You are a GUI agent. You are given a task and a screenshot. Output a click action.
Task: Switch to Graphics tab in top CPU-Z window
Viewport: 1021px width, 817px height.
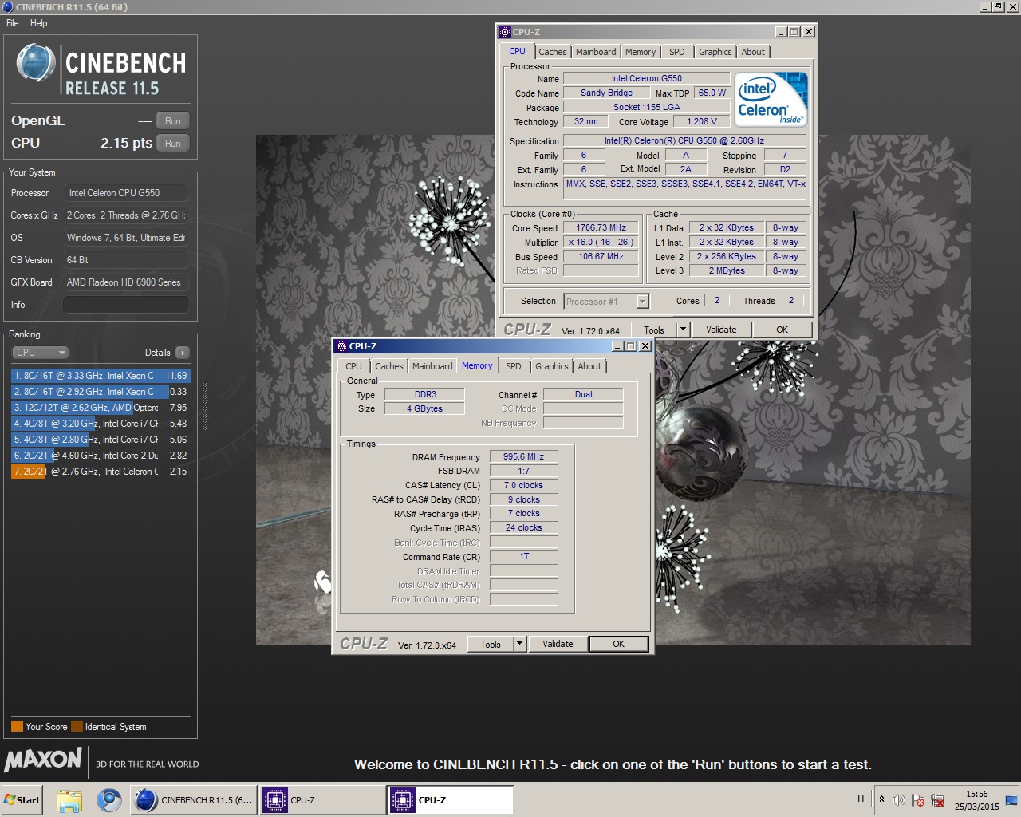coord(715,52)
